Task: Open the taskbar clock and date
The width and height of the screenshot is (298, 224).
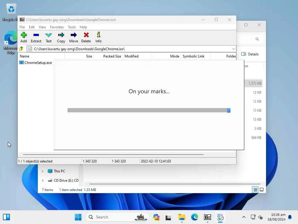Action: tap(276, 217)
